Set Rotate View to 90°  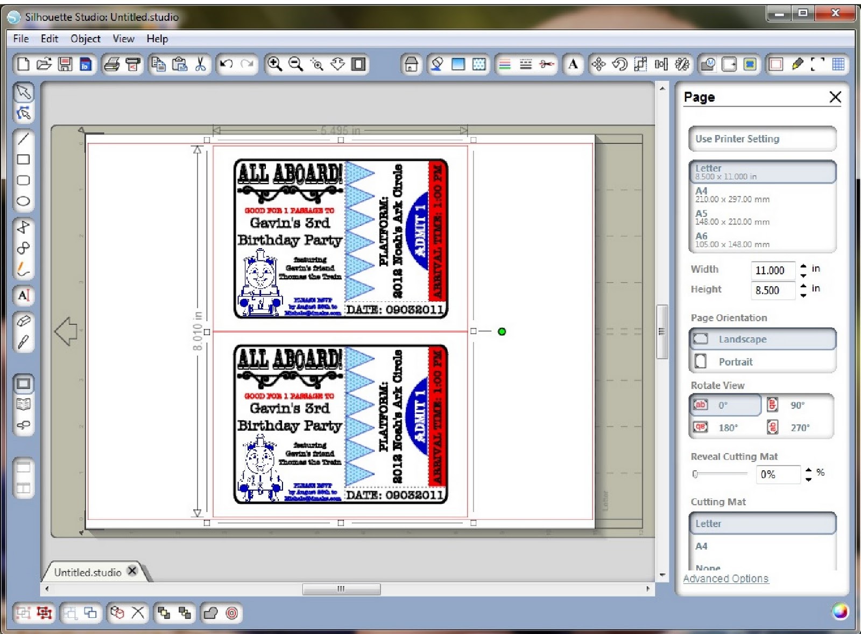[x=798, y=405]
